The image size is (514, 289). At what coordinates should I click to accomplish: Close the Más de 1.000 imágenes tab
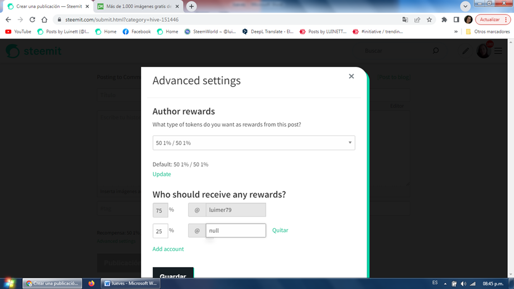[177, 6]
